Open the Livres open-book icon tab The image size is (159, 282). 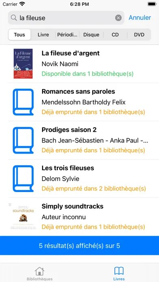[119, 273]
